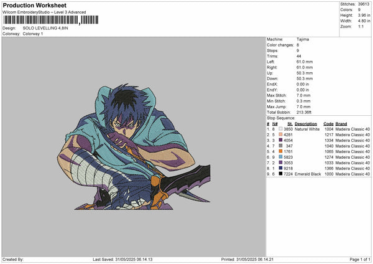Click the embroidered character design preview
Image resolution: width=373 pixels, height=264 pixels.
134,146
